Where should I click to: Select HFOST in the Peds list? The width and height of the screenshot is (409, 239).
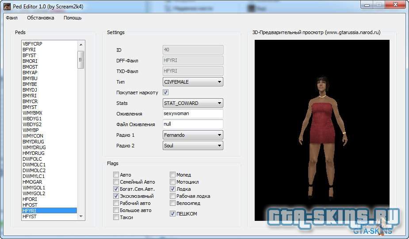click(50, 205)
